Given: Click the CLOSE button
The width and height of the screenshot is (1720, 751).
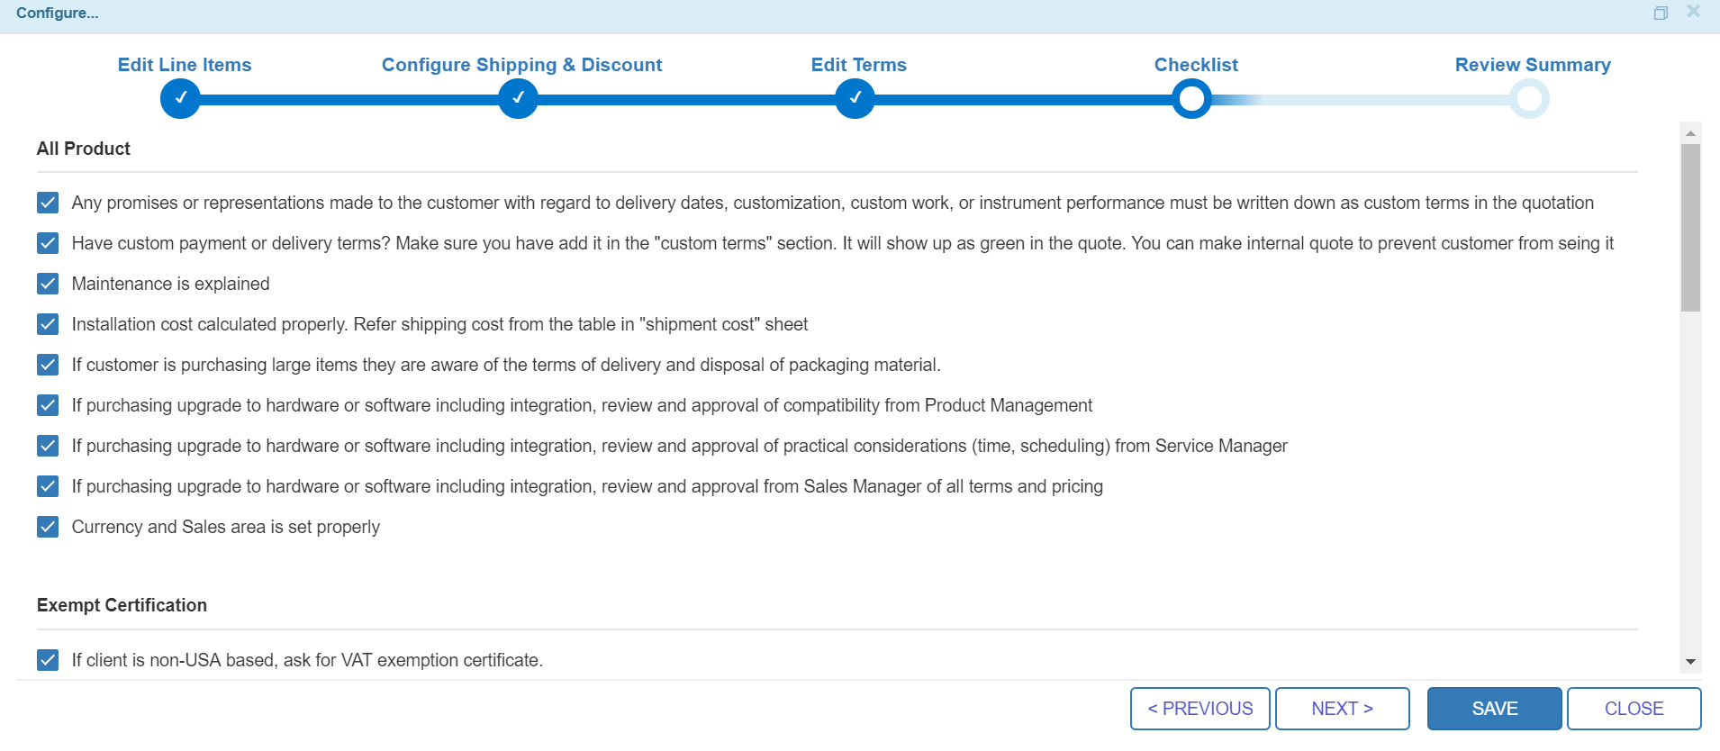Looking at the screenshot, I should click(x=1634, y=709).
